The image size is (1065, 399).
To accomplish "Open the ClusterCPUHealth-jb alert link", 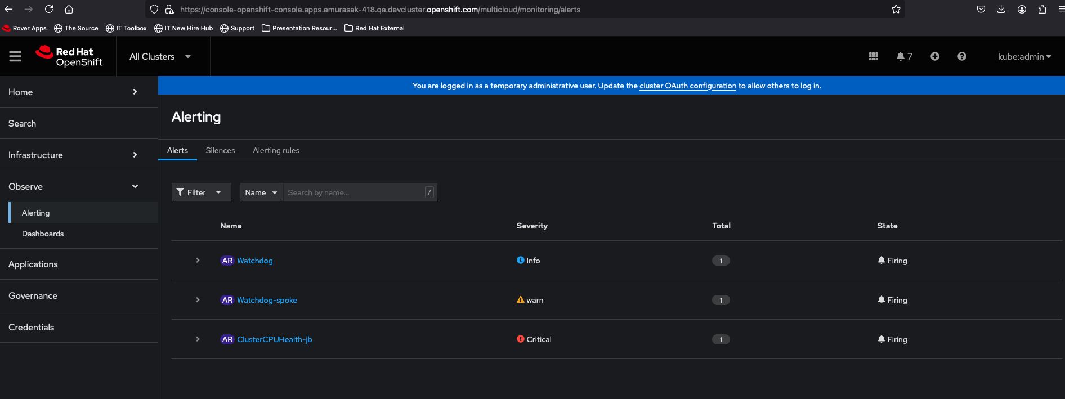I will tap(274, 339).
